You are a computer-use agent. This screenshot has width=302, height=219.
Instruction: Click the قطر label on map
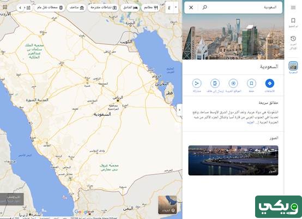(x=170, y=93)
